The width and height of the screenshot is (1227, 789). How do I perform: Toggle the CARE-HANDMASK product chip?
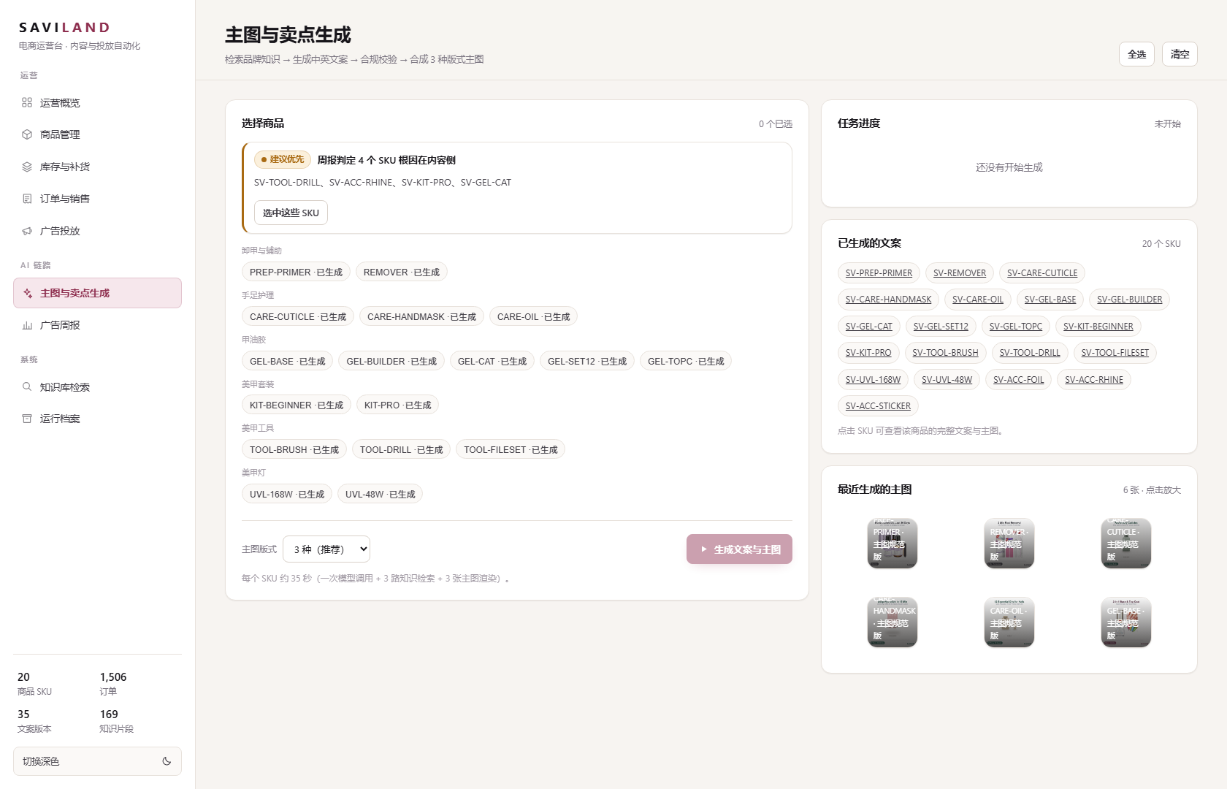pyautogui.click(x=421, y=317)
